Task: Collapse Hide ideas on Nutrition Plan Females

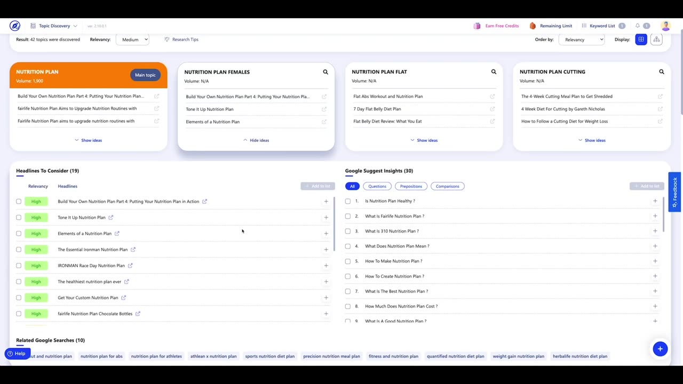Action: tap(256, 140)
